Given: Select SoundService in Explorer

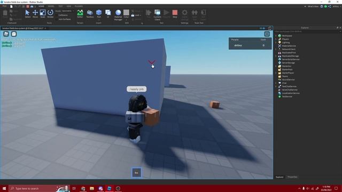Looking at the screenshot, I should coord(288,79).
